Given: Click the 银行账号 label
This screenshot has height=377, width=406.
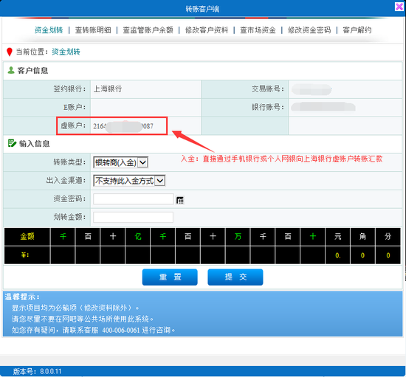Looking at the screenshot, I should (x=268, y=107).
